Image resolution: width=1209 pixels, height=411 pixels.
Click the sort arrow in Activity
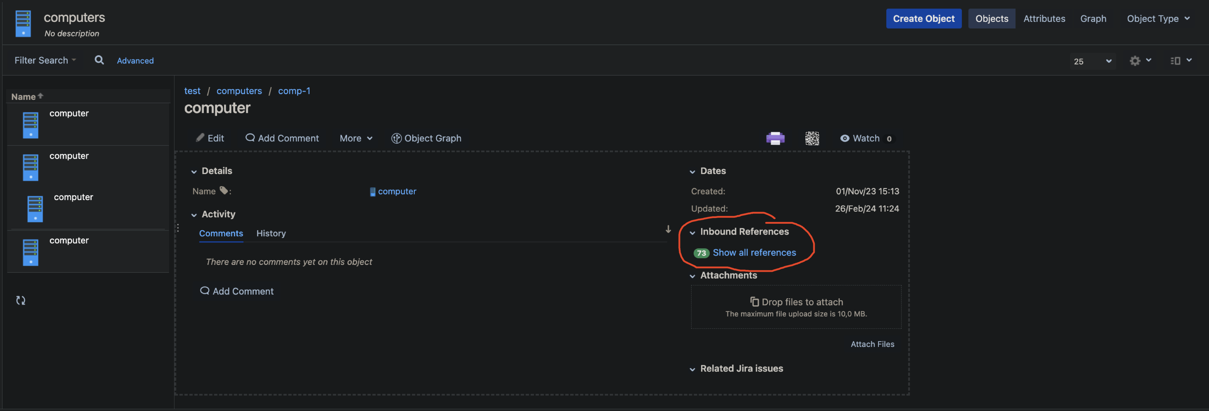(x=668, y=229)
